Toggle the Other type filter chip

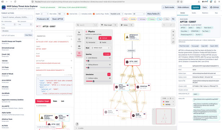(166, 19)
